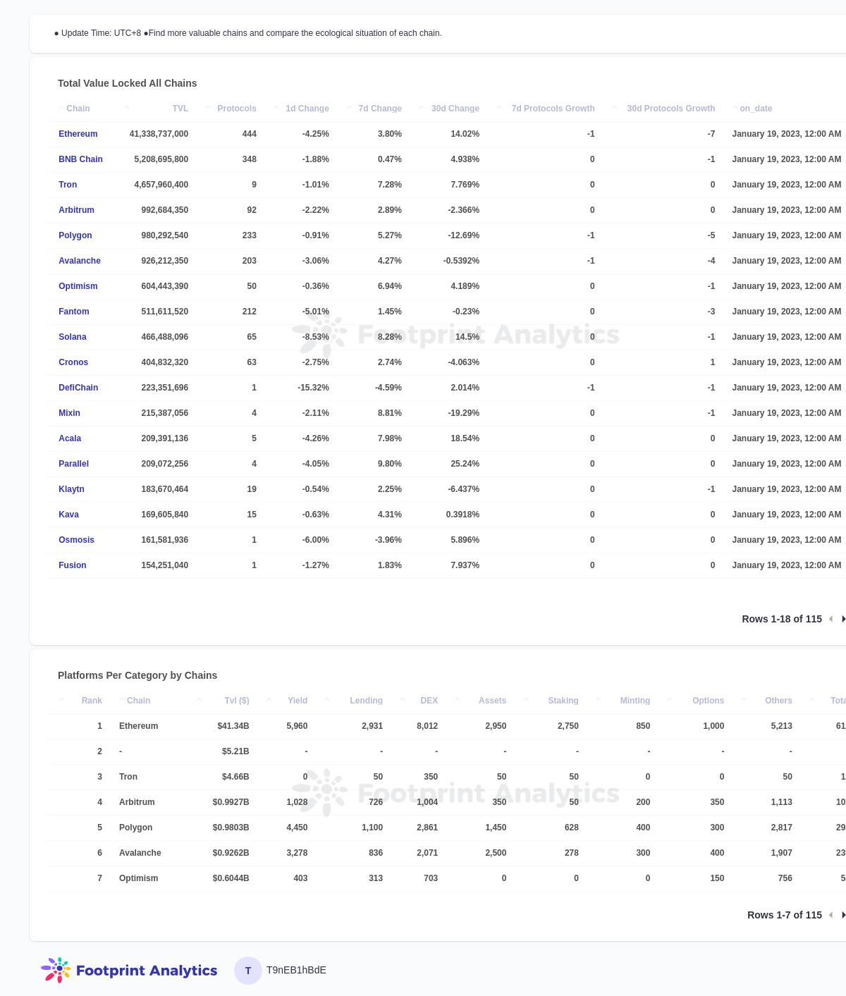Screen dimensions: 846x996
Task: Select Ethereum's Protocols count 444
Action: [249, 134]
